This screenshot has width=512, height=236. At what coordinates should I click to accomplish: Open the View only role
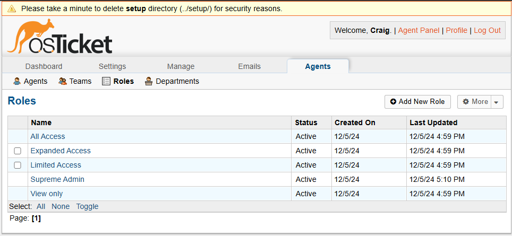click(x=47, y=194)
